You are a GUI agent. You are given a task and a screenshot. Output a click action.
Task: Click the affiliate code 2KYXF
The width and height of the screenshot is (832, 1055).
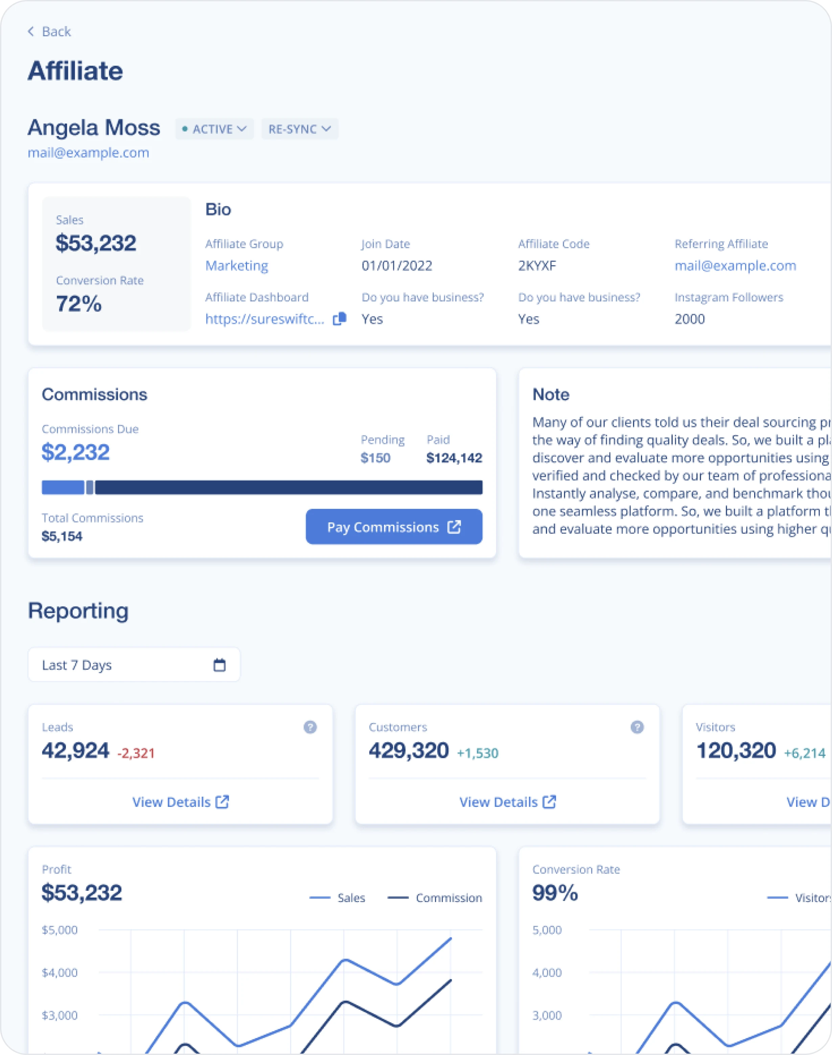click(x=537, y=266)
